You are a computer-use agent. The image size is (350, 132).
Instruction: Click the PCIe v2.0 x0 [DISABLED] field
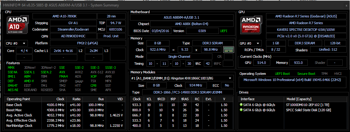pyautogui.click(x=306, y=36)
